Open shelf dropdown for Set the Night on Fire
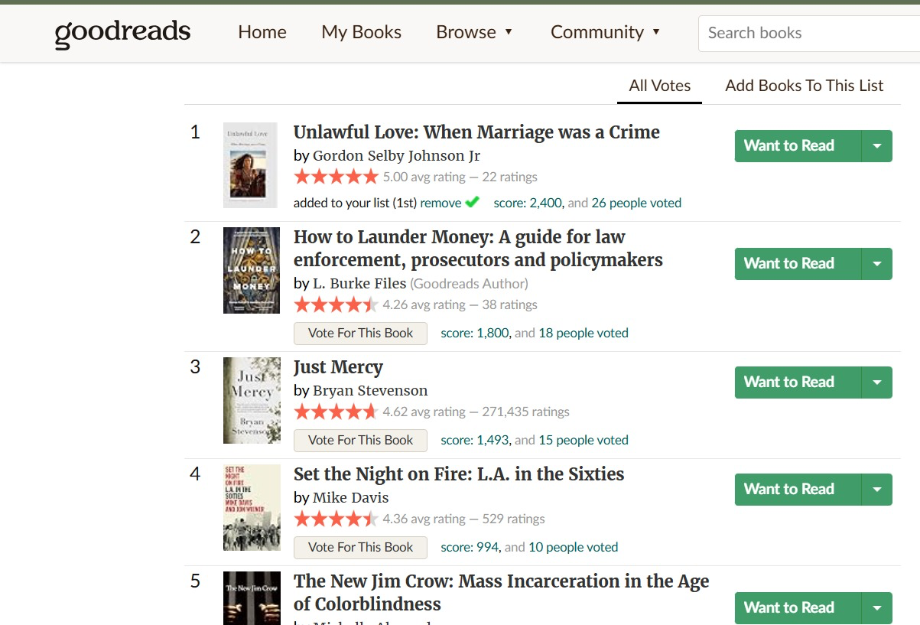 [x=877, y=490]
